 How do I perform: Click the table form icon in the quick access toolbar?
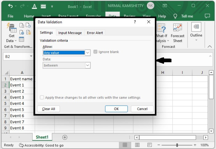pyautogui.click(x=43, y=6)
